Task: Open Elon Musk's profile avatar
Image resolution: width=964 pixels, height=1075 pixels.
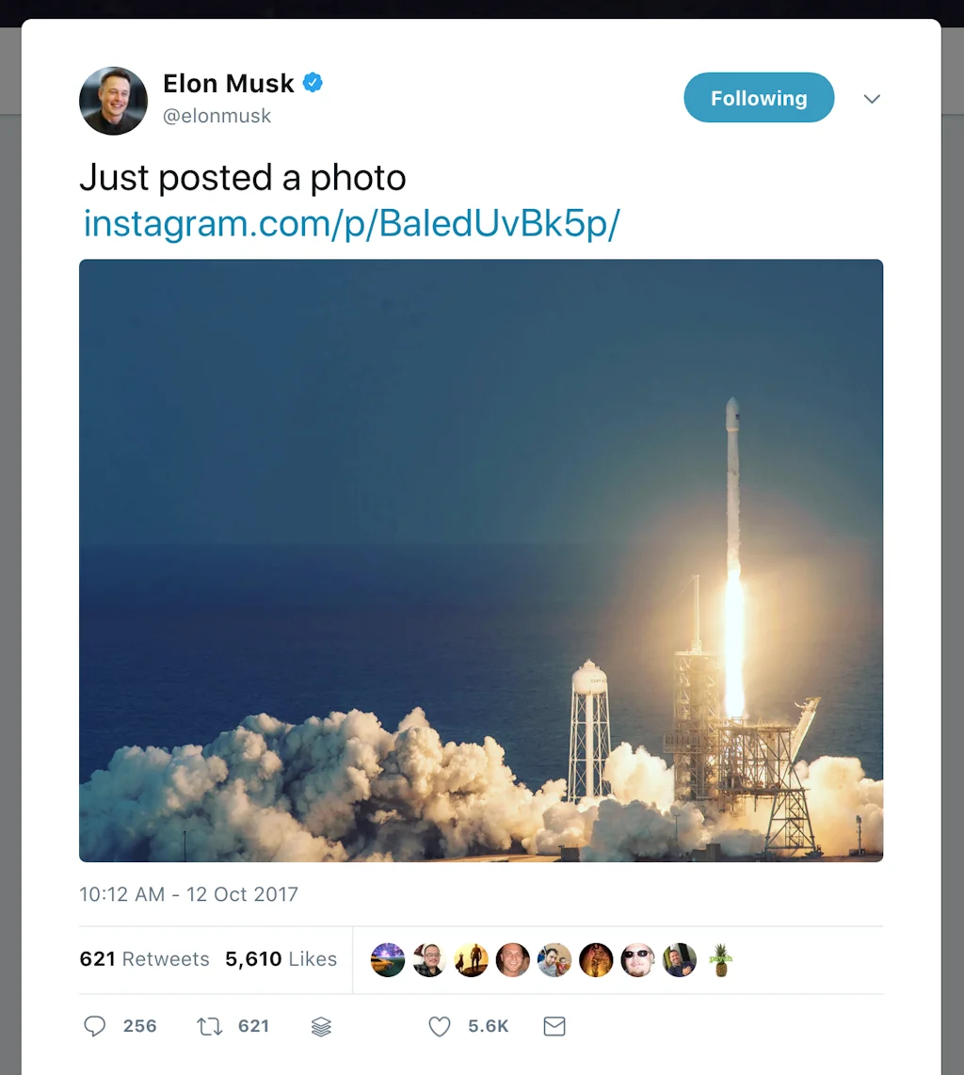Action: (x=113, y=101)
